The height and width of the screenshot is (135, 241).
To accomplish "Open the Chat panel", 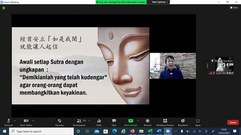I will pyautogui.click(x=114, y=122).
